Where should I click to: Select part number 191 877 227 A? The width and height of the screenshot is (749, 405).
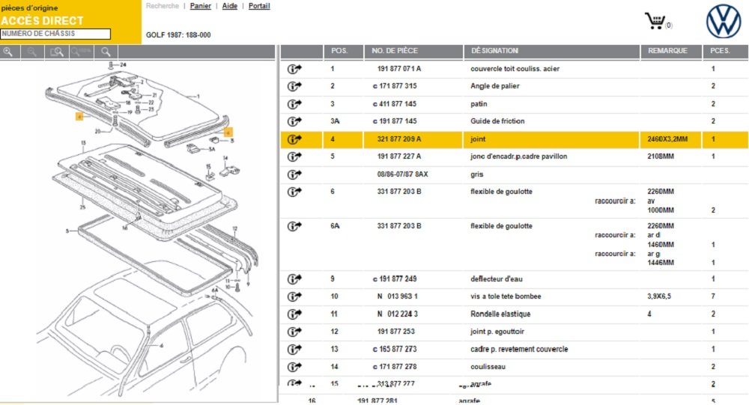tap(399, 156)
